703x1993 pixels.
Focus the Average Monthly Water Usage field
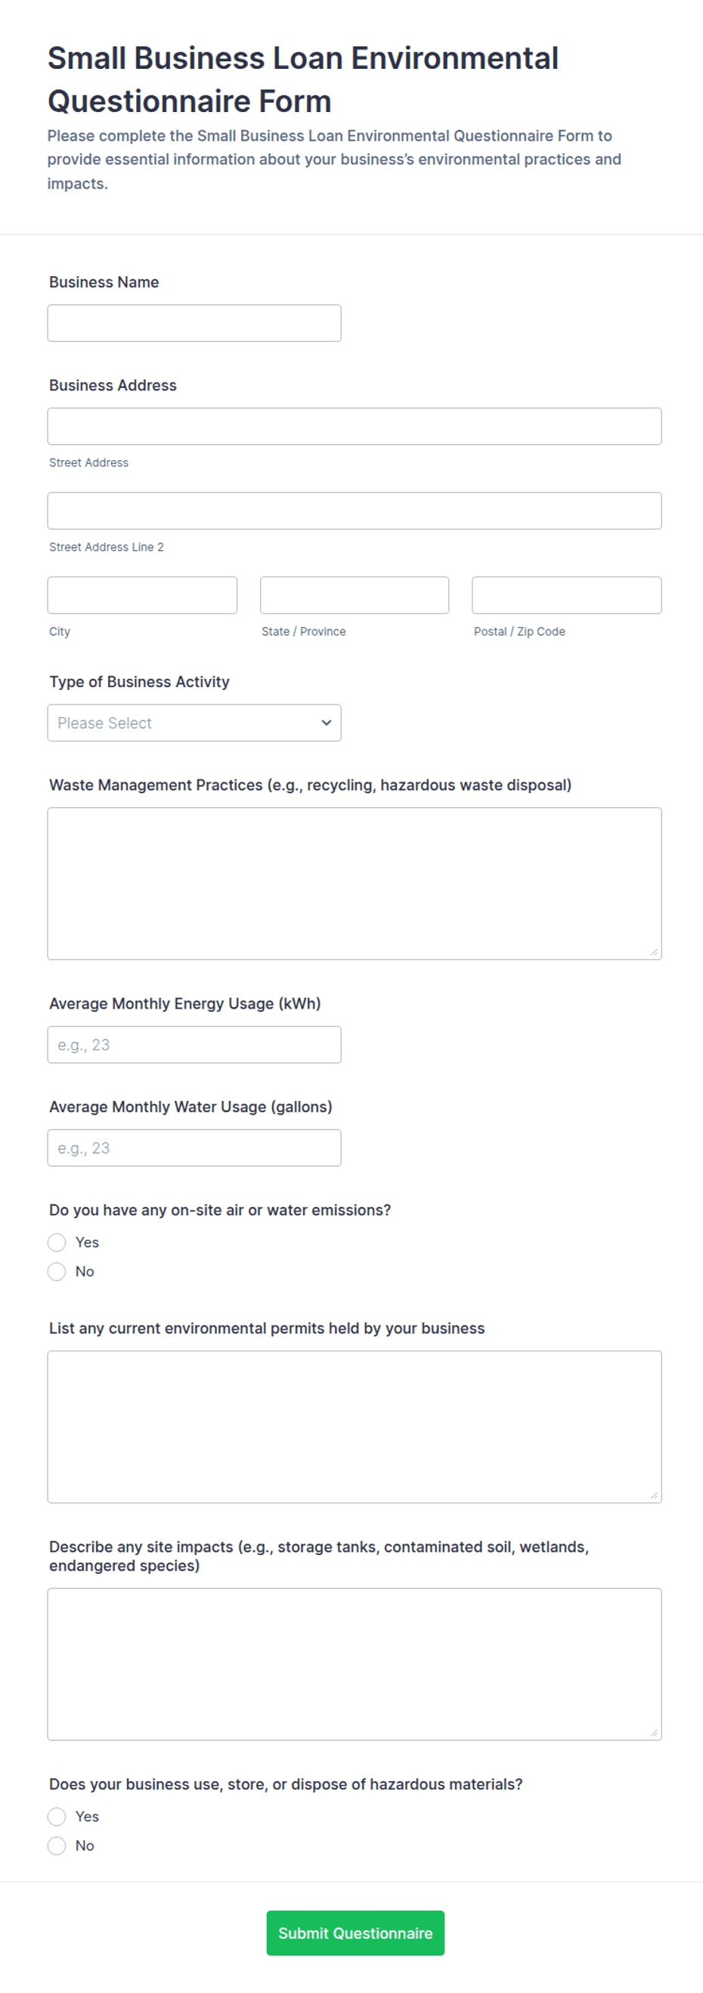pyautogui.click(x=194, y=1148)
